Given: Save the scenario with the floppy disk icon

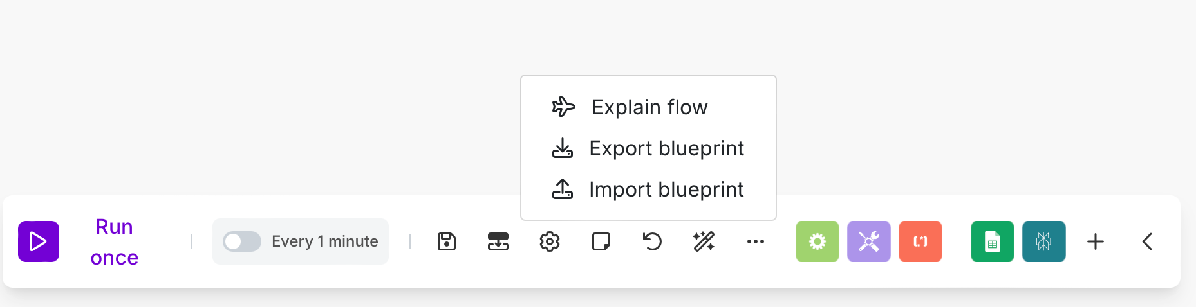Looking at the screenshot, I should [447, 241].
